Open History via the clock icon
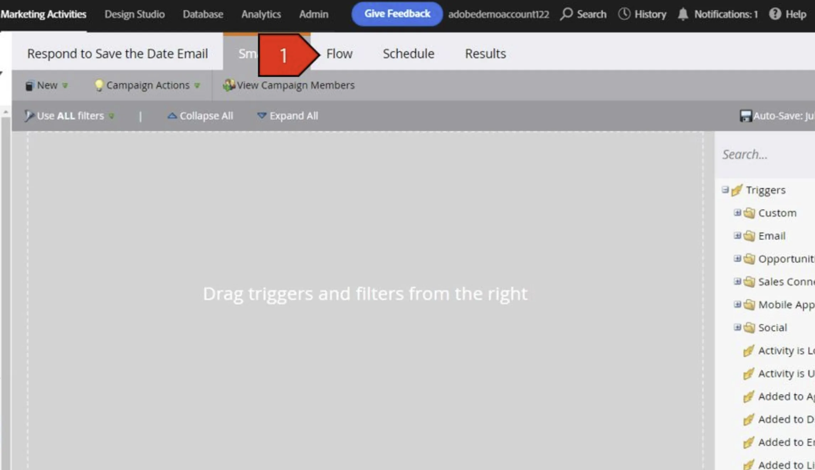 point(624,14)
